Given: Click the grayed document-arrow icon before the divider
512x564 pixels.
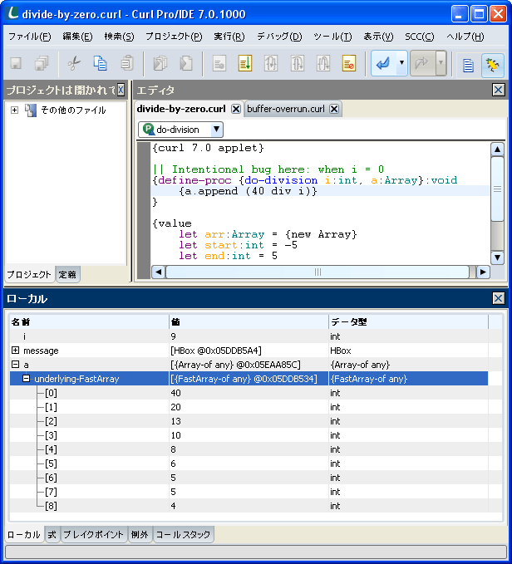Looking at the screenshot, I should (186, 64).
